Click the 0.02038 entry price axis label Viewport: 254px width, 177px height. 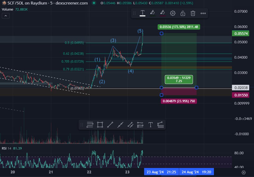pos(241,88)
